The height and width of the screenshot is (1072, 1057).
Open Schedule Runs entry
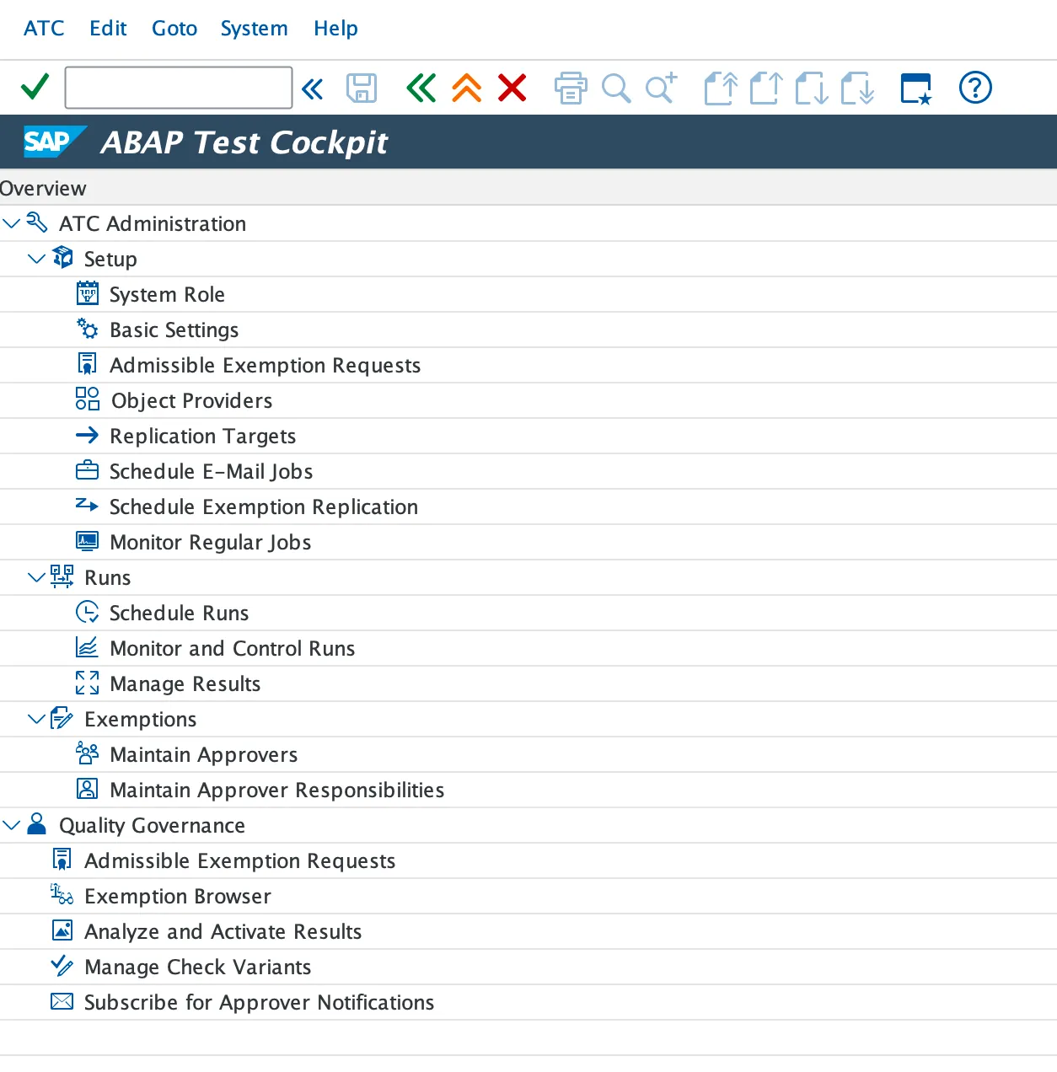(179, 614)
